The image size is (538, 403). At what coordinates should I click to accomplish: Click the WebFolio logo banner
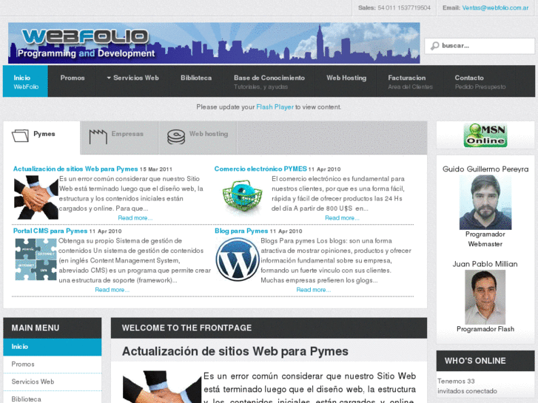(x=214, y=43)
